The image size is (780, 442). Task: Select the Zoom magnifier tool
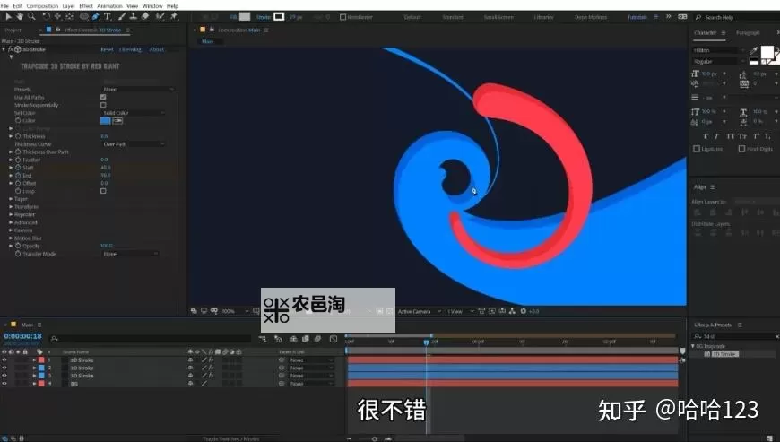(x=32, y=16)
